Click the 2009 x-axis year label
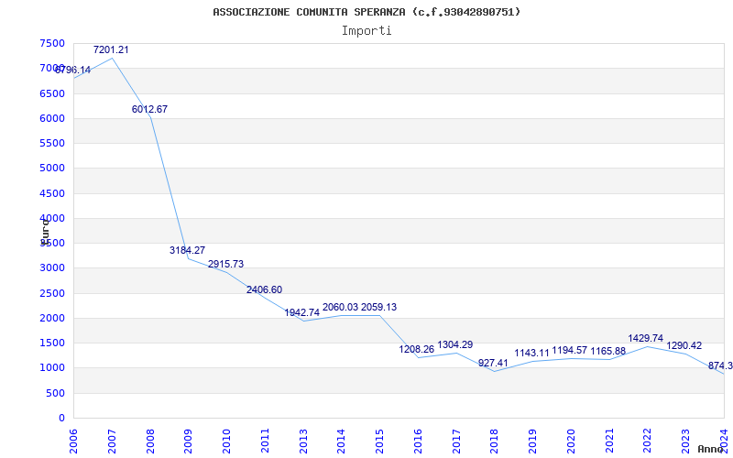The height and width of the screenshot is (458, 733). point(189,442)
